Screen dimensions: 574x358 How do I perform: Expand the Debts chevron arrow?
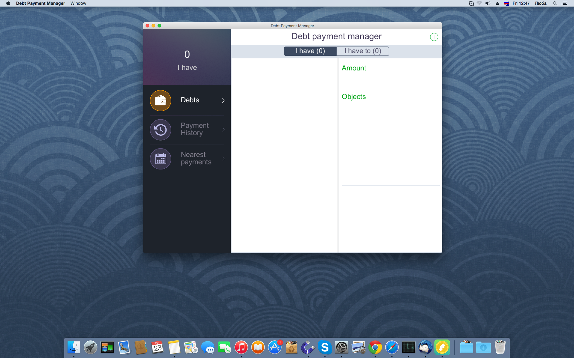(223, 101)
